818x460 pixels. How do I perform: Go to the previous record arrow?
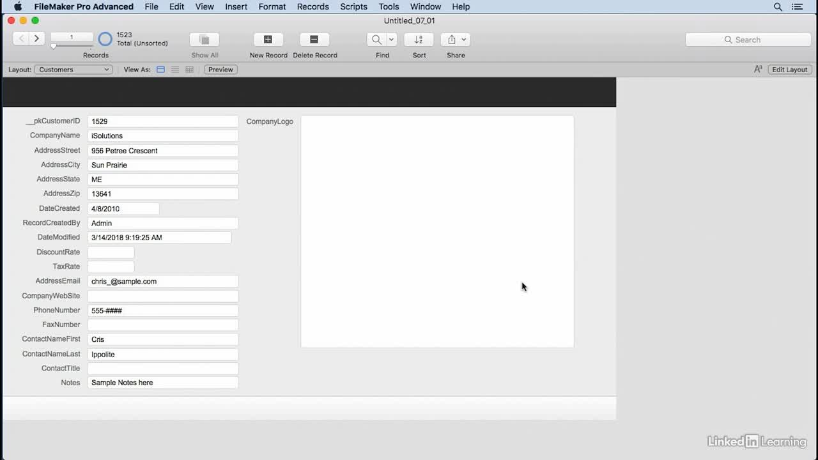[x=21, y=39]
